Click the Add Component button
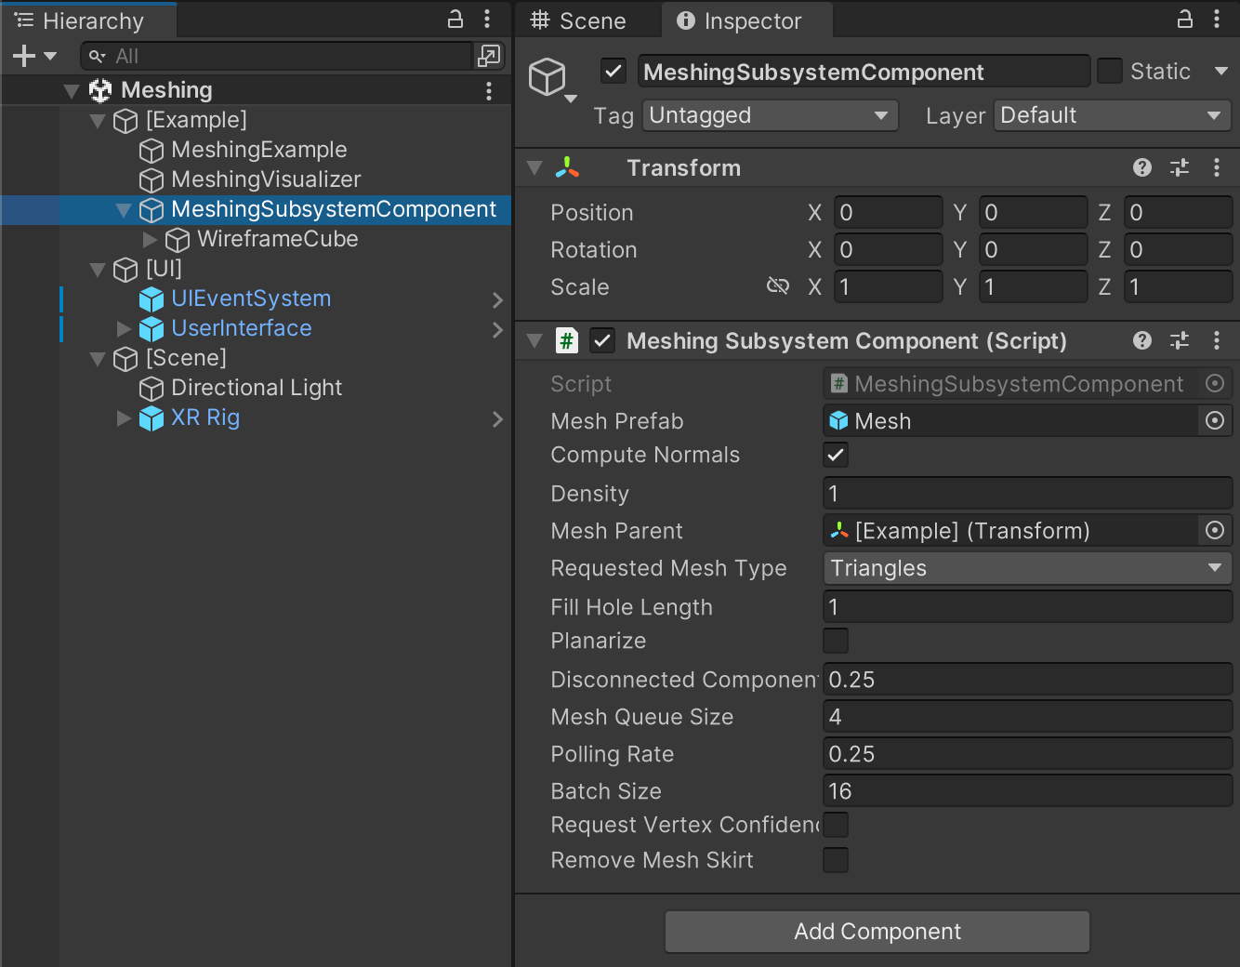The width and height of the screenshot is (1240, 967). [x=877, y=932]
